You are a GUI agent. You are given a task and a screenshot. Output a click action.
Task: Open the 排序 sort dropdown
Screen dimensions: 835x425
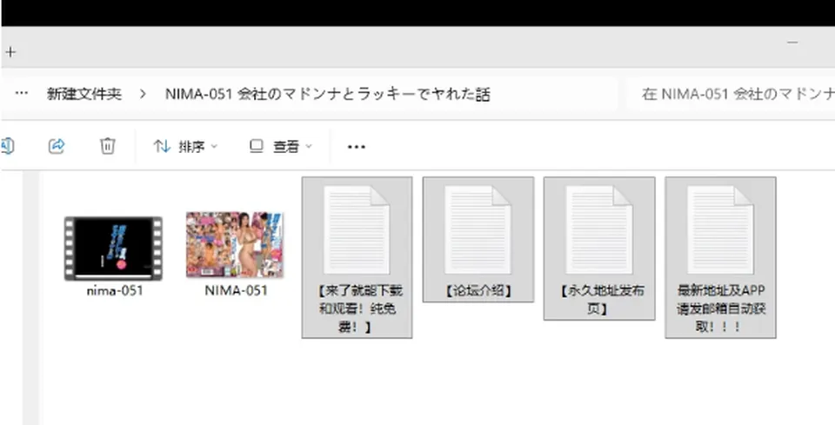pos(185,146)
